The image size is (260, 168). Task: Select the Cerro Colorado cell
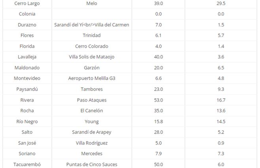92,46
